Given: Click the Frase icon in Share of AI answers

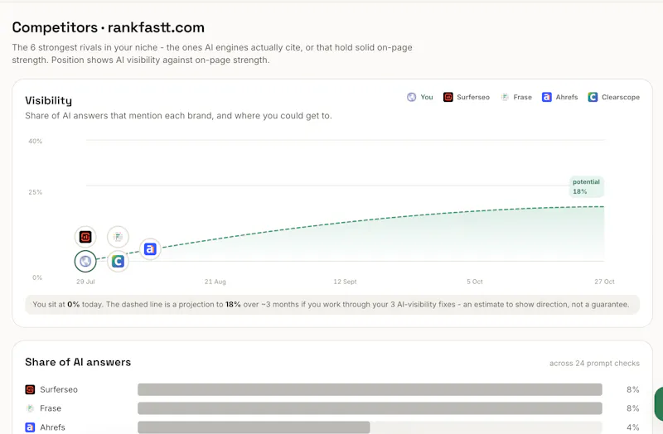Looking at the screenshot, I should pos(30,408).
